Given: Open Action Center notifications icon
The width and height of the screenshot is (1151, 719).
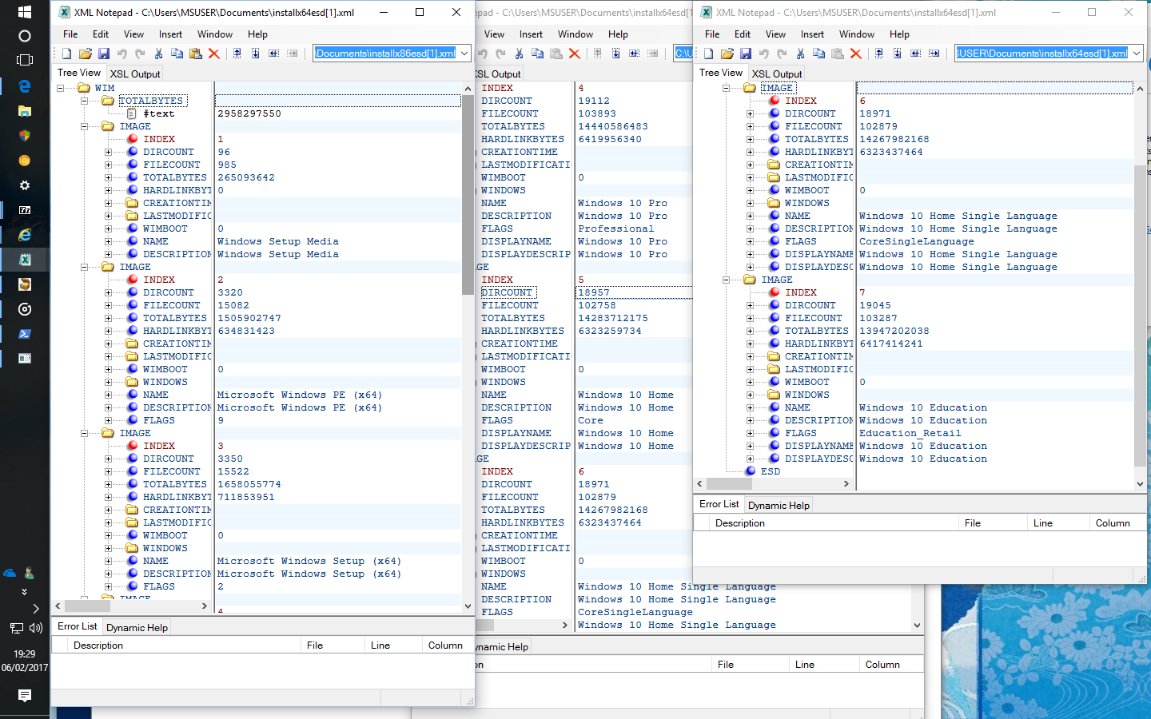Looking at the screenshot, I should [x=25, y=696].
